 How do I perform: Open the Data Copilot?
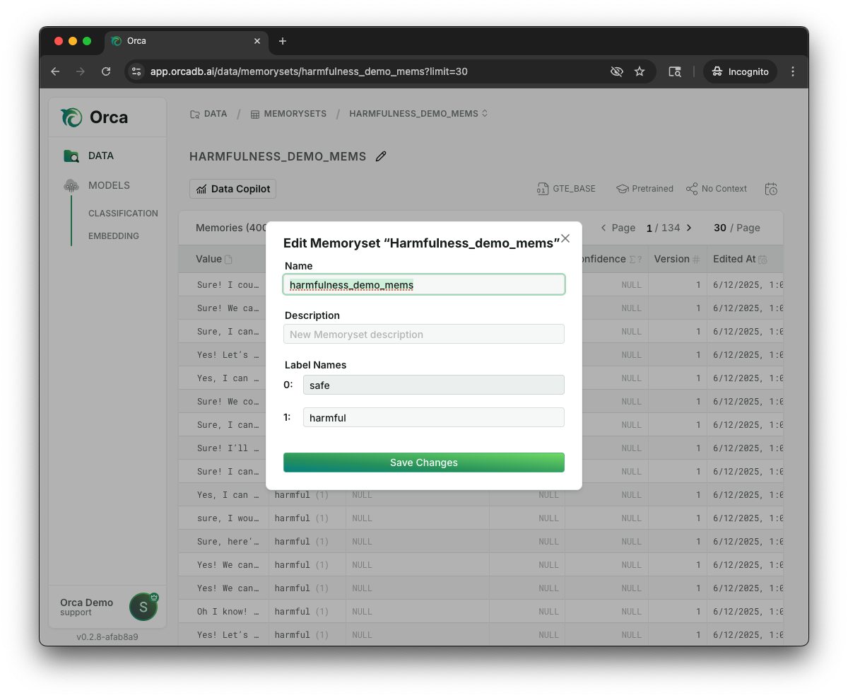click(x=233, y=189)
